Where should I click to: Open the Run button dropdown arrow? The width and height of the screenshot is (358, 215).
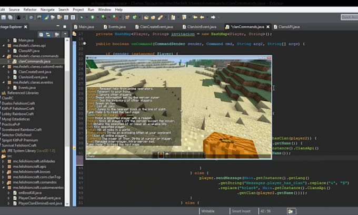tap(97, 17)
